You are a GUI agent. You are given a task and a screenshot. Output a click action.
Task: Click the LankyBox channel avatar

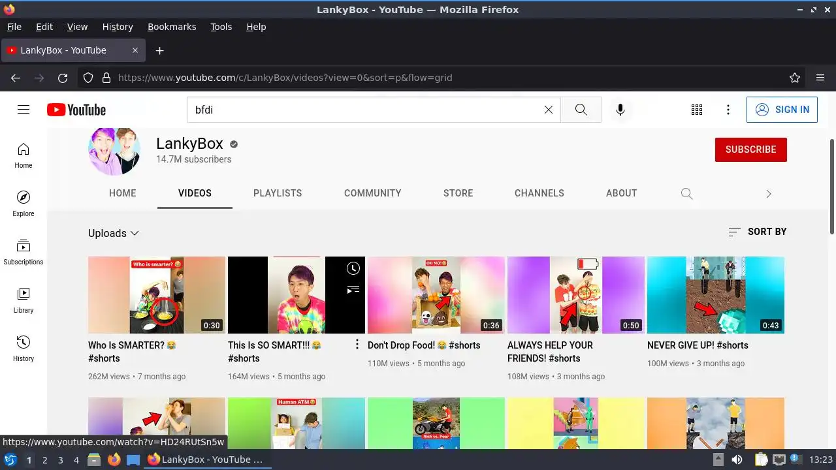pos(114,150)
